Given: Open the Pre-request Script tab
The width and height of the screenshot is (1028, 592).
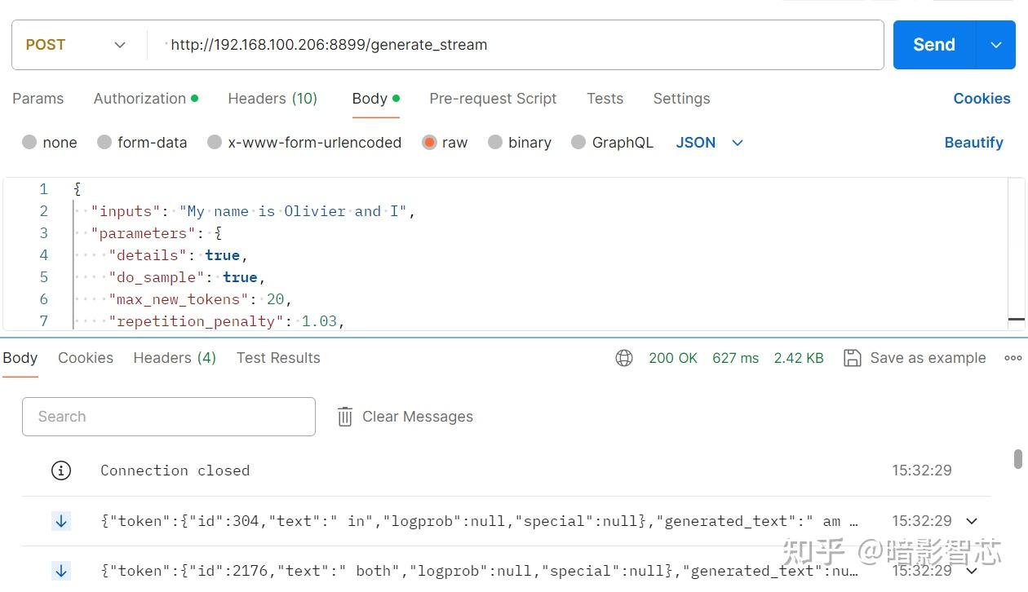Looking at the screenshot, I should tap(493, 99).
